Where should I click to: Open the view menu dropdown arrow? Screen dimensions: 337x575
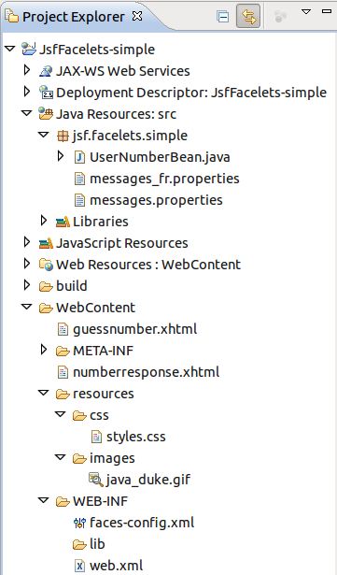(x=306, y=12)
